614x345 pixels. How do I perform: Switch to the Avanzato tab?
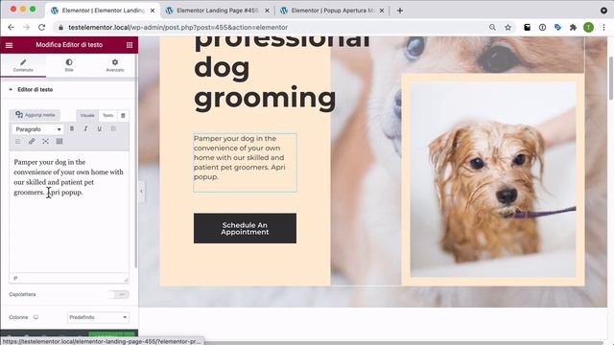[x=115, y=65]
